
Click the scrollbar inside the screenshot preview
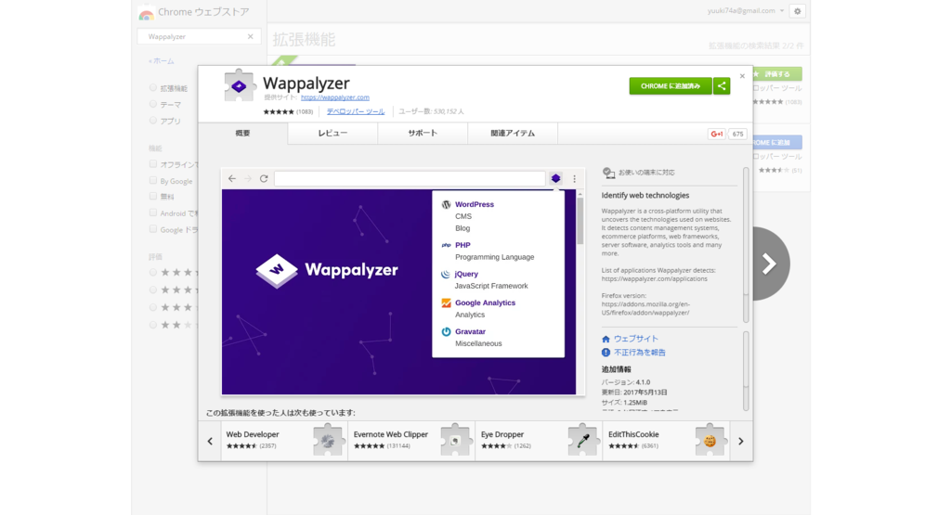pos(580,221)
